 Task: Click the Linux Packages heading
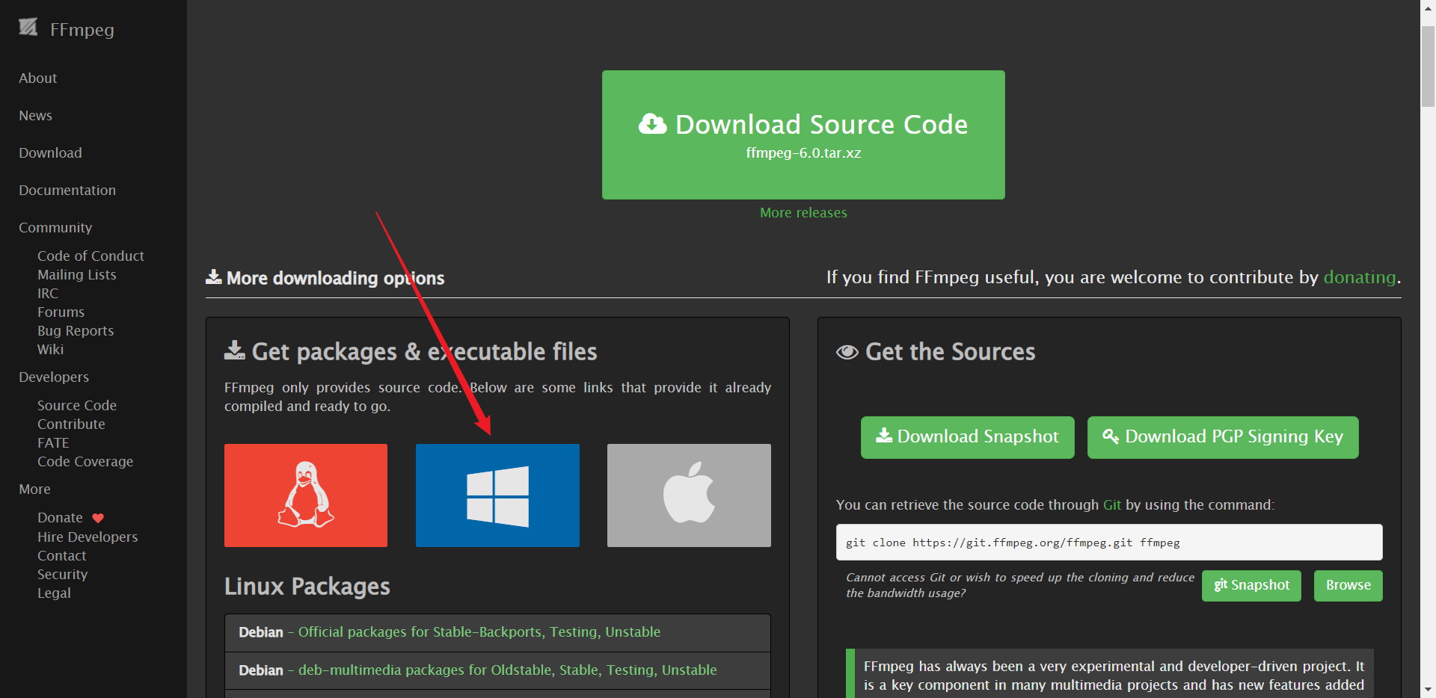click(x=307, y=587)
